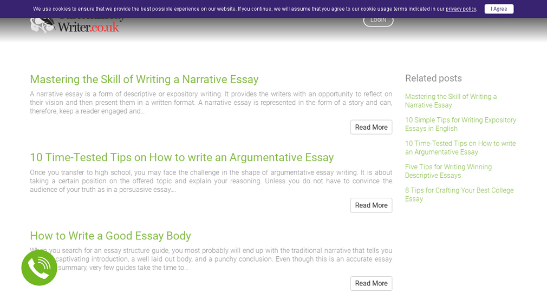
Task: Click the Related posts heading
Action: coord(433,78)
